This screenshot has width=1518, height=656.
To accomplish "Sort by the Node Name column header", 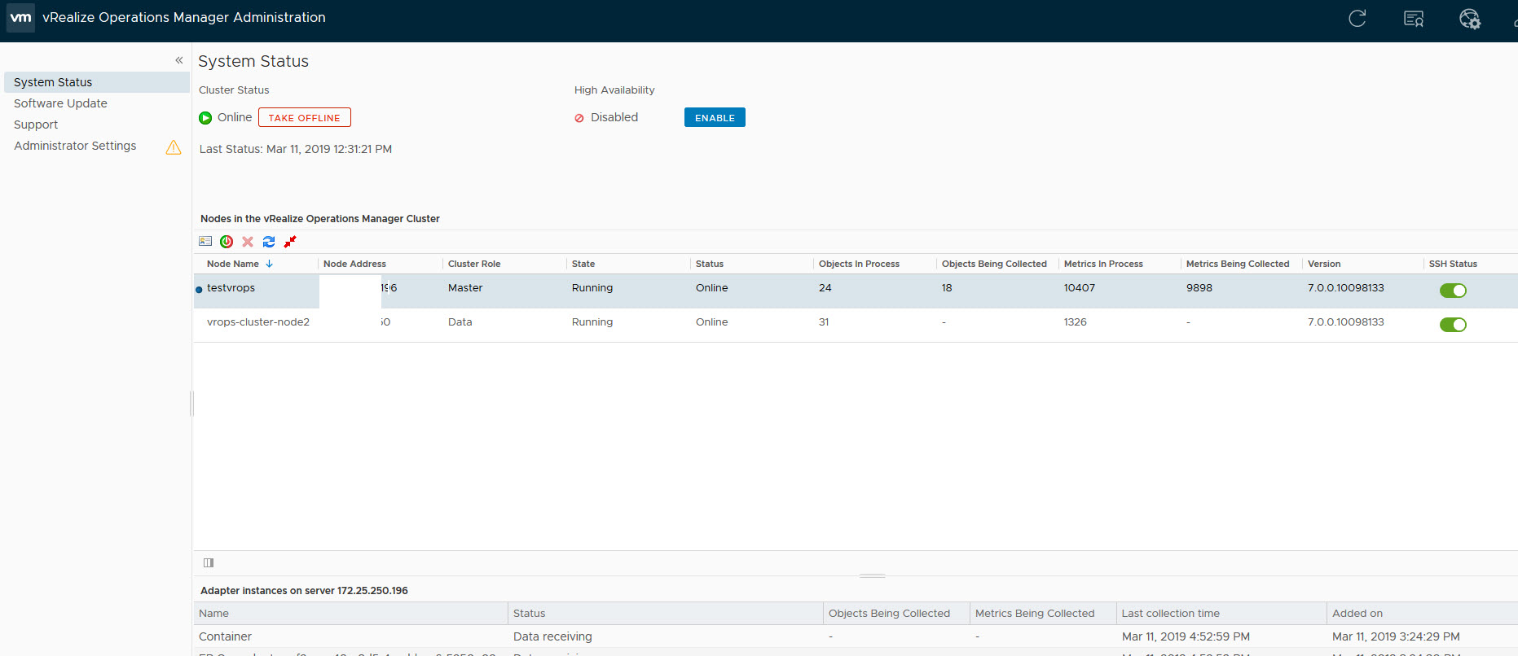I will coord(233,264).
